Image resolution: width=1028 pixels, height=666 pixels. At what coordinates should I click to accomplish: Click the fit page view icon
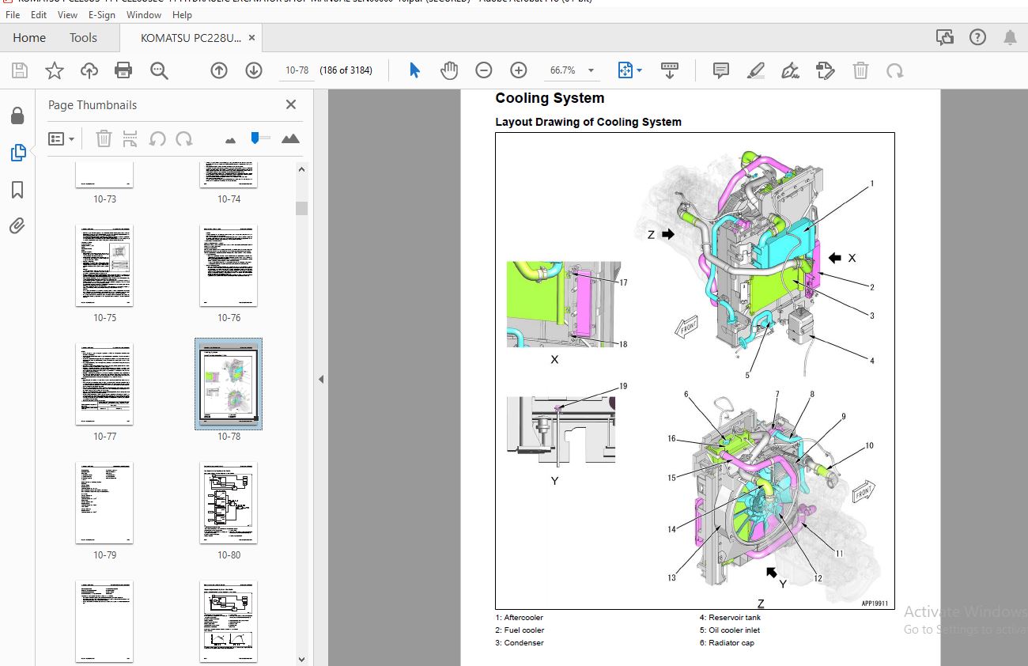click(625, 71)
